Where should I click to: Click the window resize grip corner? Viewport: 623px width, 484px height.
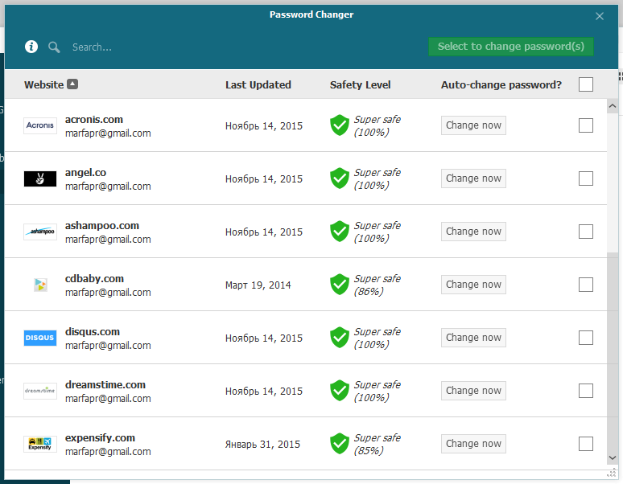tap(612, 473)
